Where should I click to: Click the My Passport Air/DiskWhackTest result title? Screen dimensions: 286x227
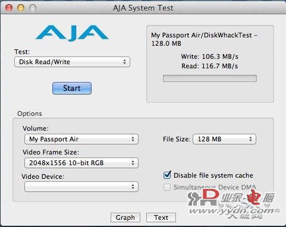[204, 39]
